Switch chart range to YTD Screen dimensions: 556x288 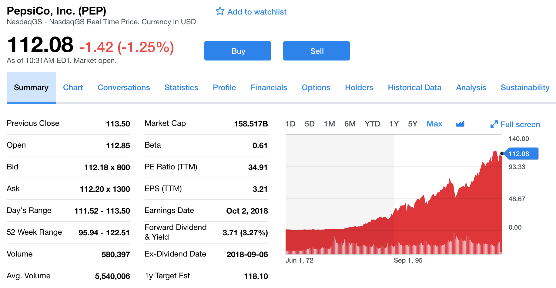coord(372,124)
